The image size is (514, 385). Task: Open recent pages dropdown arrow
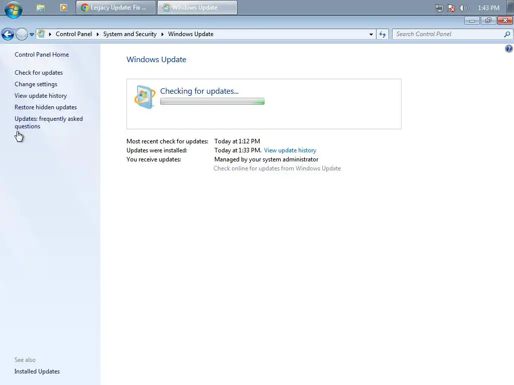point(32,34)
